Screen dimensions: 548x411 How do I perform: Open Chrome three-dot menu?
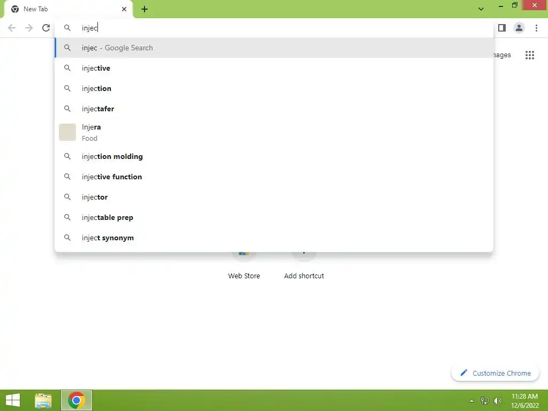[536, 28]
